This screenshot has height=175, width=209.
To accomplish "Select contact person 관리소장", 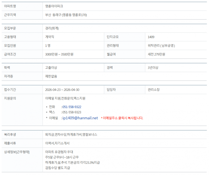I will coord(153,90).
